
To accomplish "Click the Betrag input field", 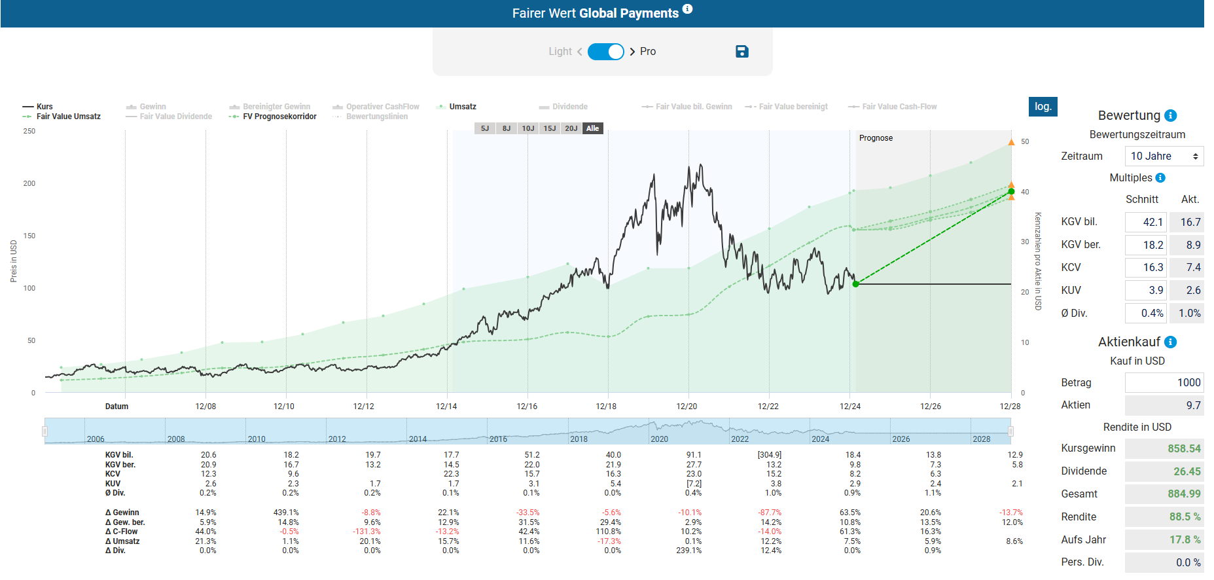I will tap(1164, 383).
